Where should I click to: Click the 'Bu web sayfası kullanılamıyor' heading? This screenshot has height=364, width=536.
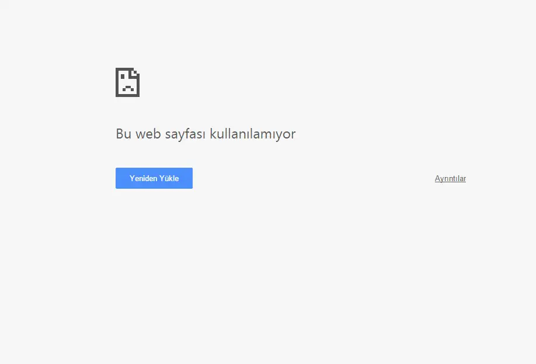click(x=206, y=134)
